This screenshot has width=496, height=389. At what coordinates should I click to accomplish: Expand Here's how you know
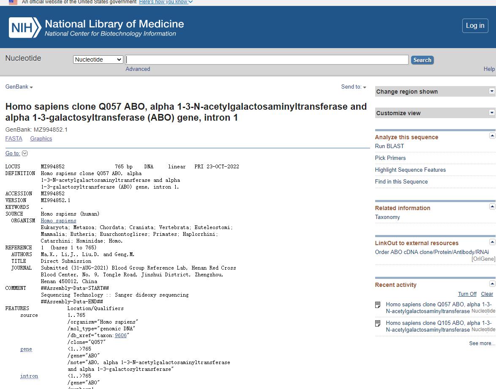(166, 2)
